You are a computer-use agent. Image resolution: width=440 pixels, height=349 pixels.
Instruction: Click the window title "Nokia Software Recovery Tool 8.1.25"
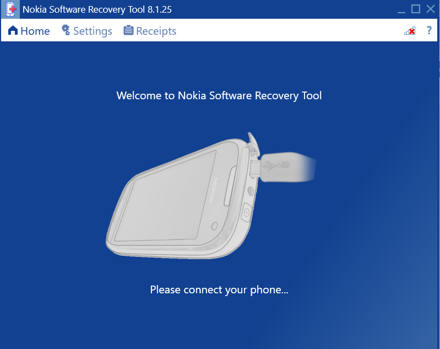tap(97, 9)
